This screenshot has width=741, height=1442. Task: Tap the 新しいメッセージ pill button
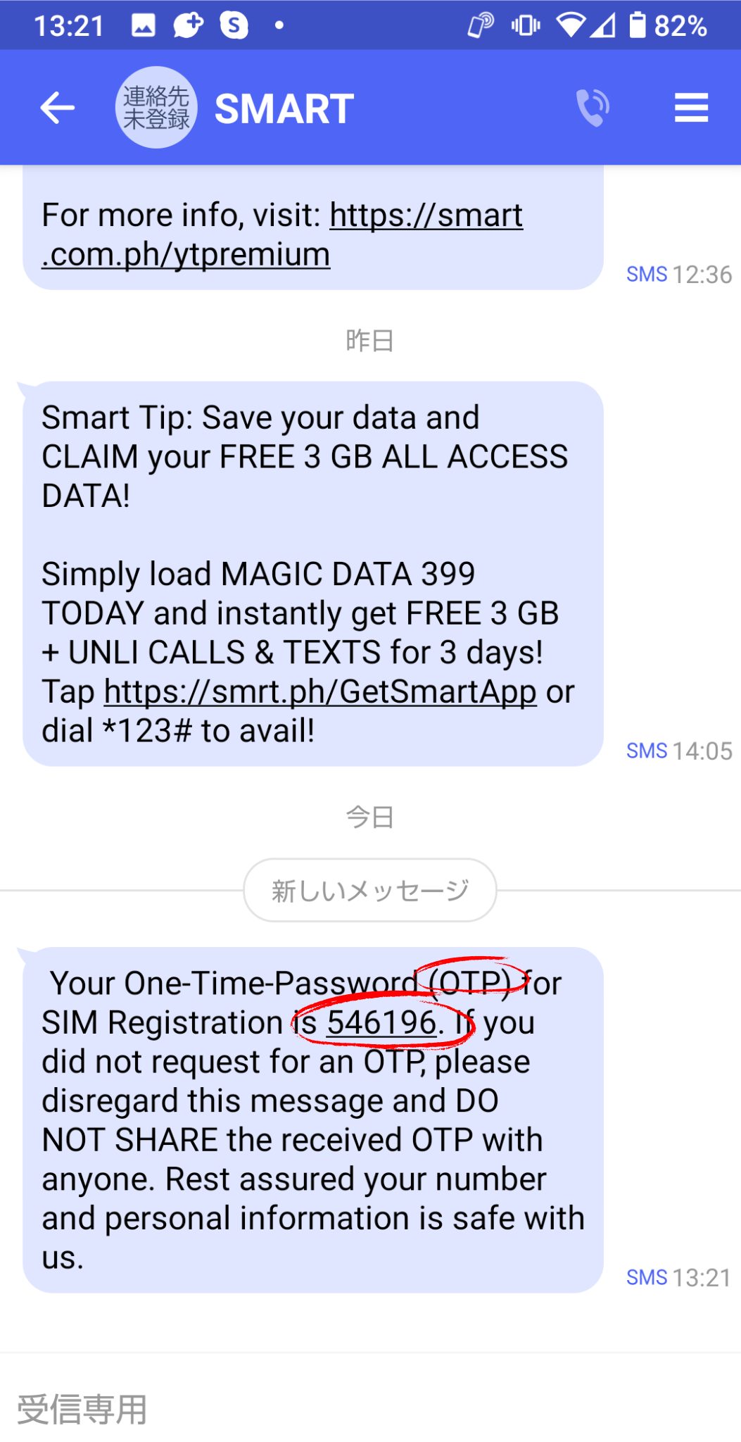[370, 890]
